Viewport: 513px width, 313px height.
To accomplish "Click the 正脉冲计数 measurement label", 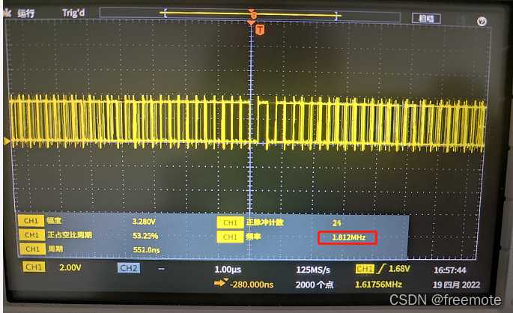I will pyautogui.click(x=265, y=222).
